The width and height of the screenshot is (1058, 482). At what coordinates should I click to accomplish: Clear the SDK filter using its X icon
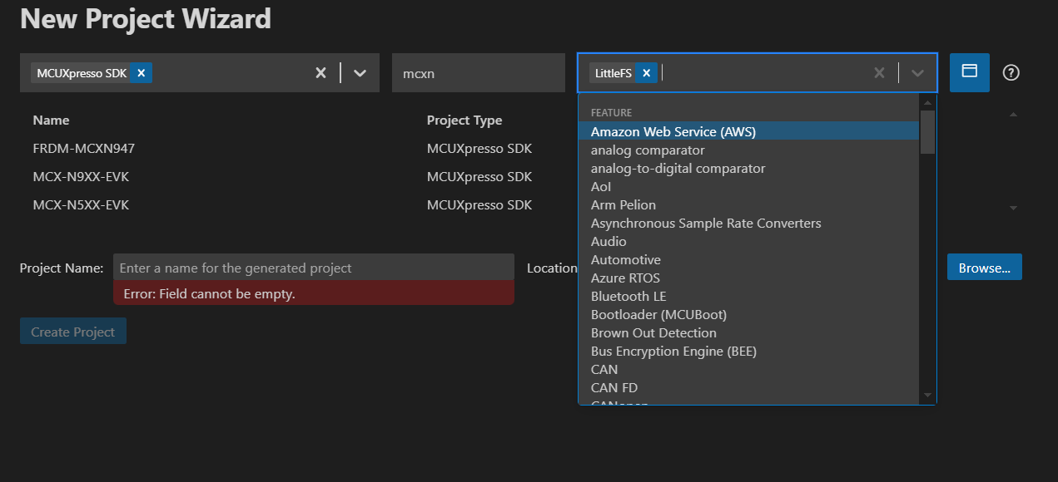320,72
